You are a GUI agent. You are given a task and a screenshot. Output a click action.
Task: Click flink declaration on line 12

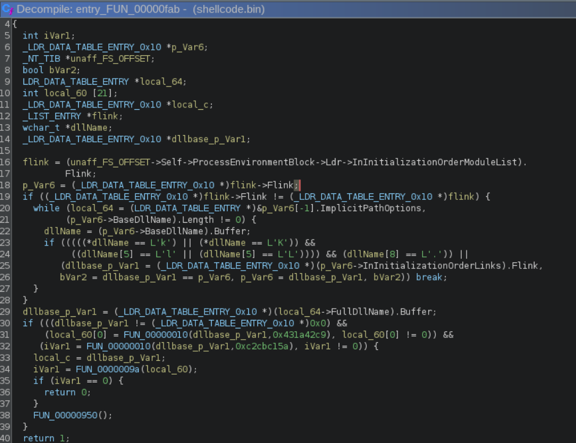105,116
